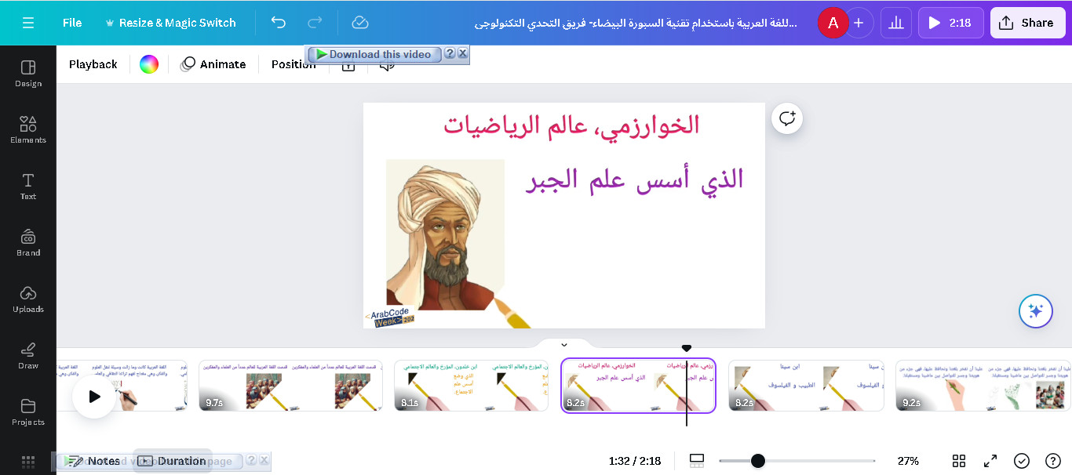Select the Draw tool
Screen dimensions: 1072x475
point(28,355)
